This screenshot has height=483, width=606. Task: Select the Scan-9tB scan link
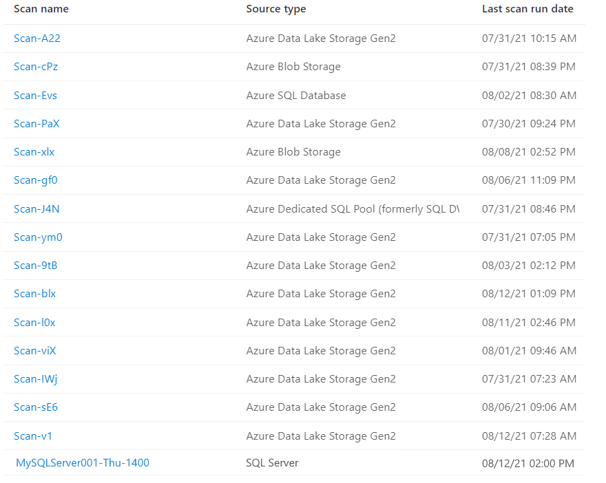(35, 266)
